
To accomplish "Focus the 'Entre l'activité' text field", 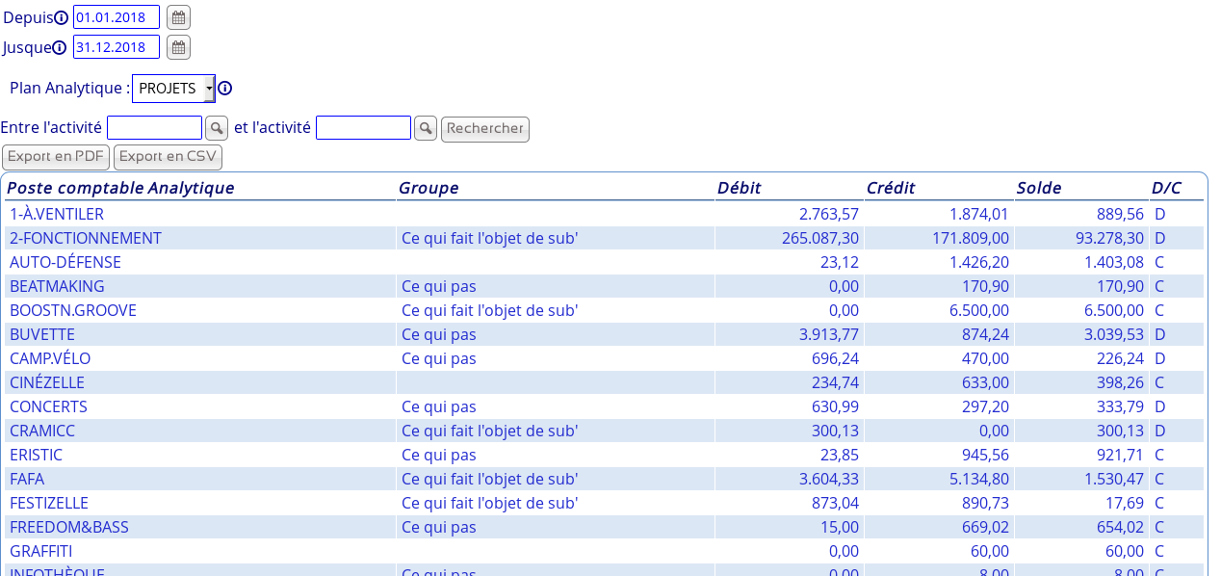I will tap(154, 128).
